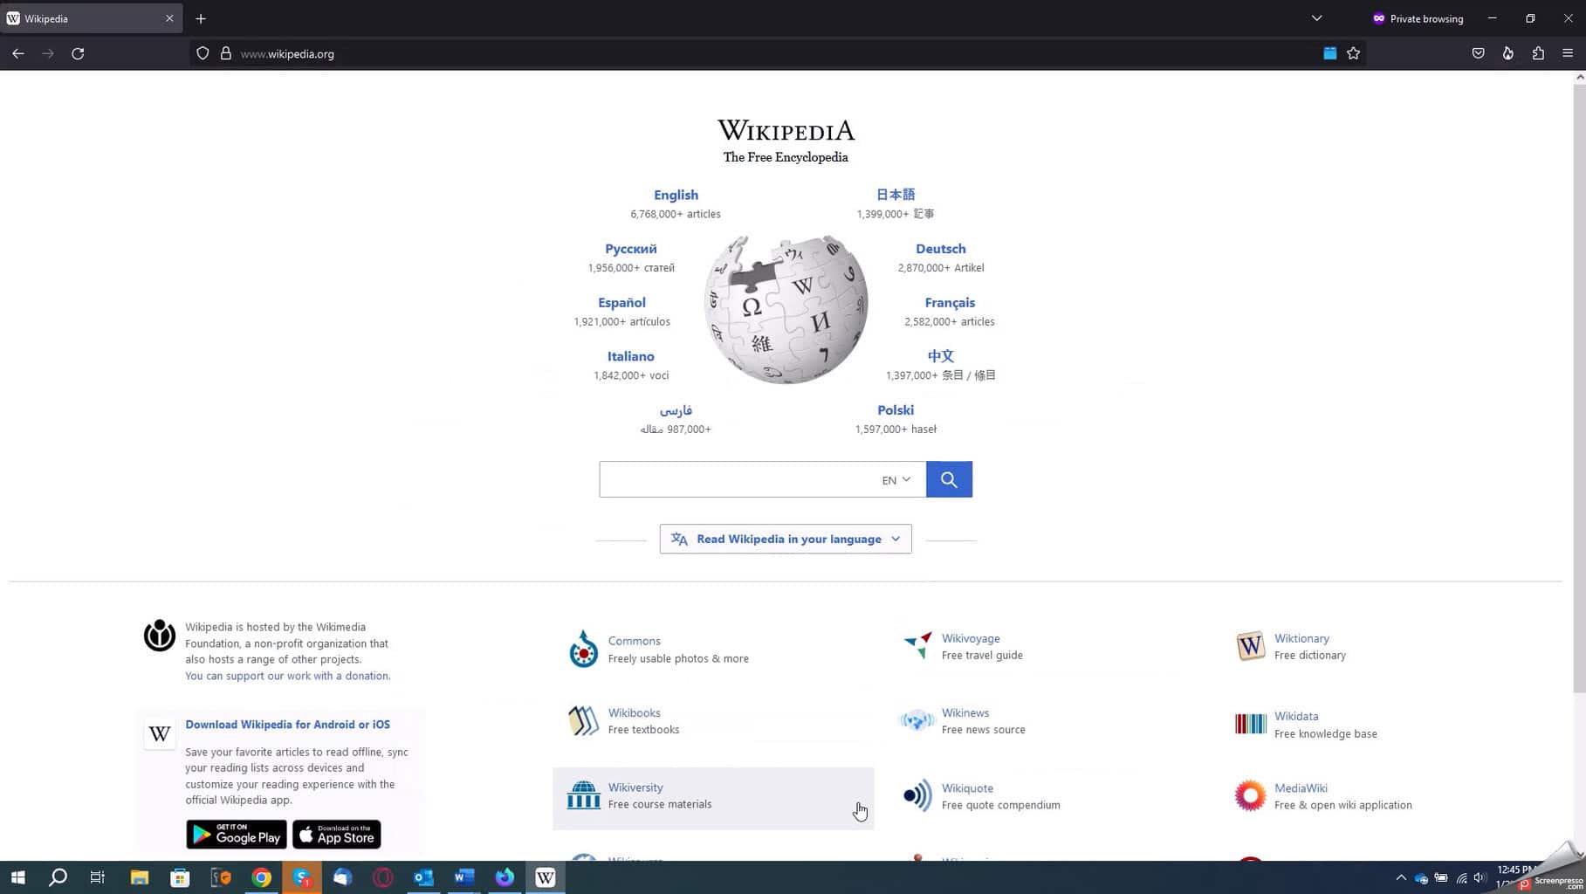
Task: Adjust volume from the system tray speaker
Action: pos(1480,877)
